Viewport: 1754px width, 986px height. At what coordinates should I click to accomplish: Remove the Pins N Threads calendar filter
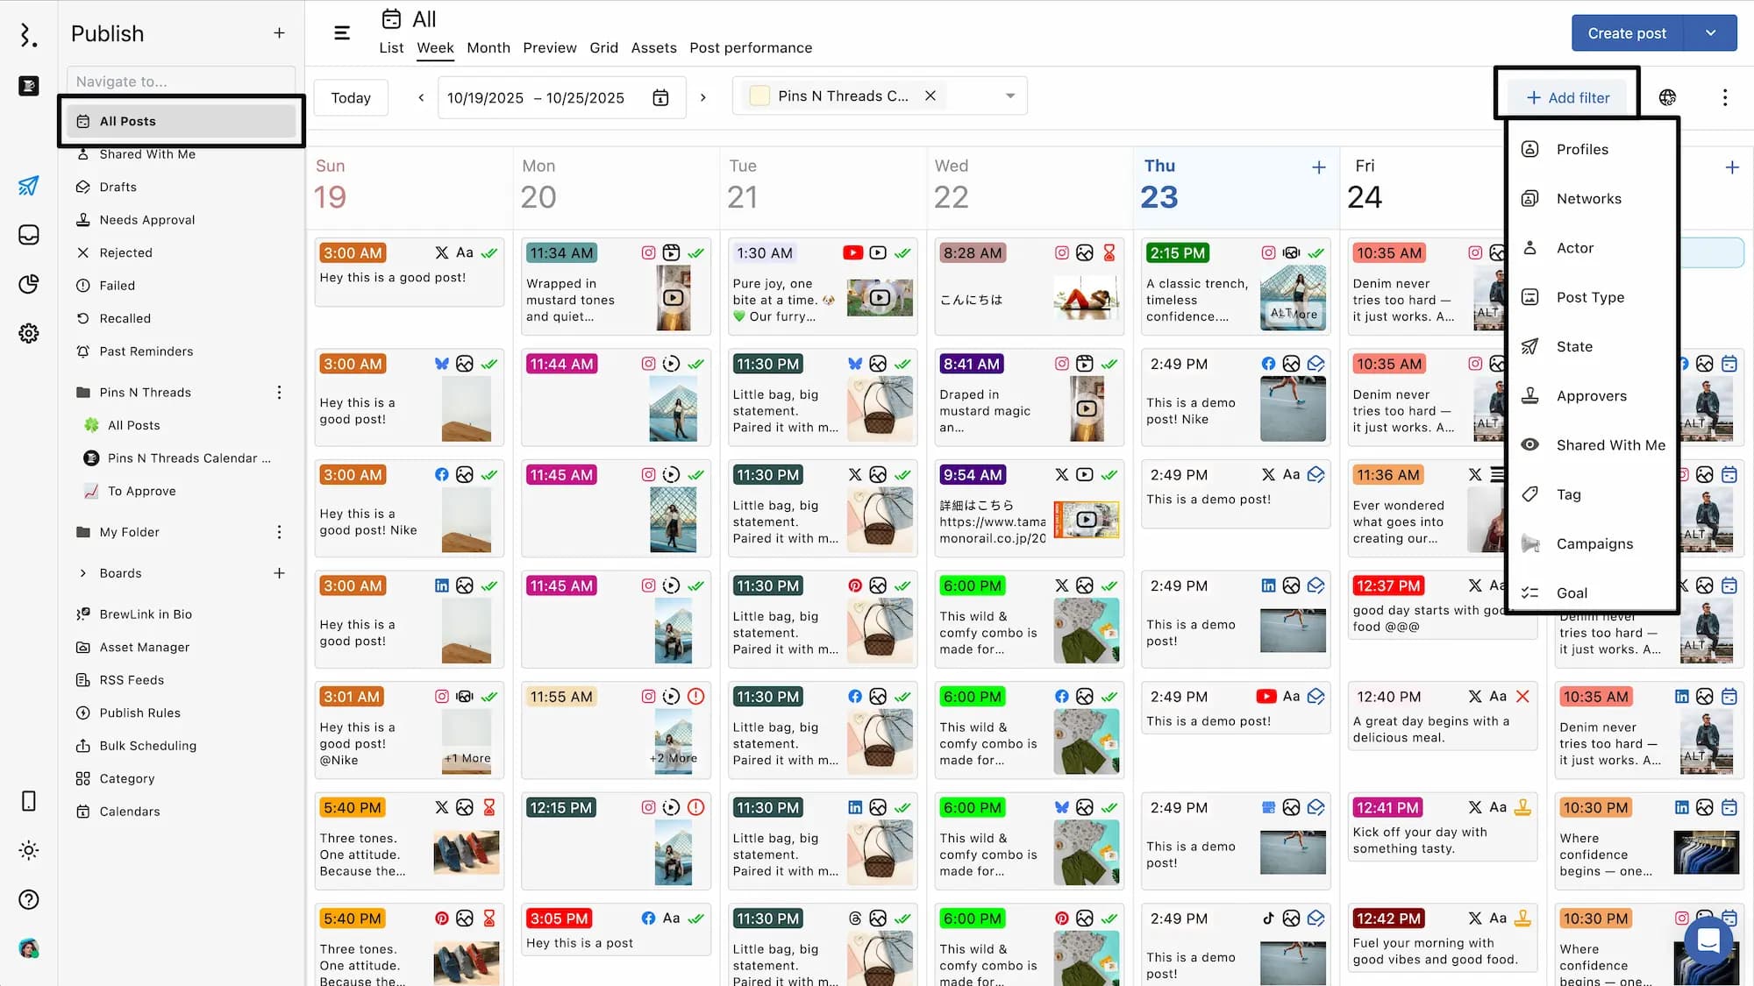point(930,96)
